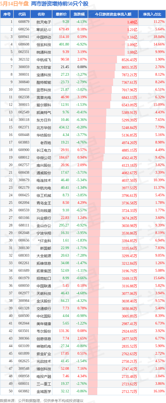Select stock name 凯美特气
Viewport: 166px width, 403px height.
[x=44, y=112]
